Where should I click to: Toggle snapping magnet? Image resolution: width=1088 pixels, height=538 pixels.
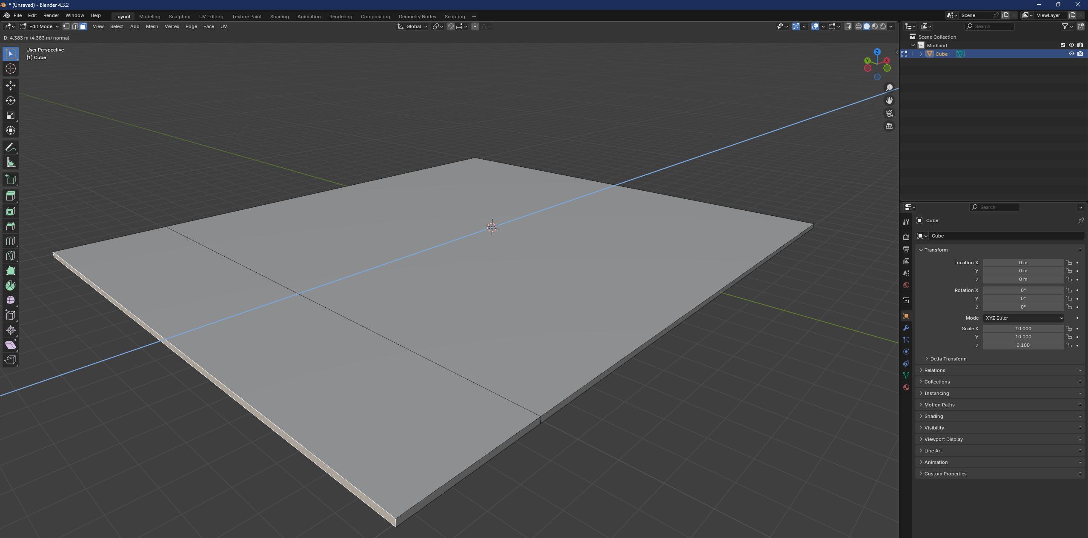coord(451,26)
